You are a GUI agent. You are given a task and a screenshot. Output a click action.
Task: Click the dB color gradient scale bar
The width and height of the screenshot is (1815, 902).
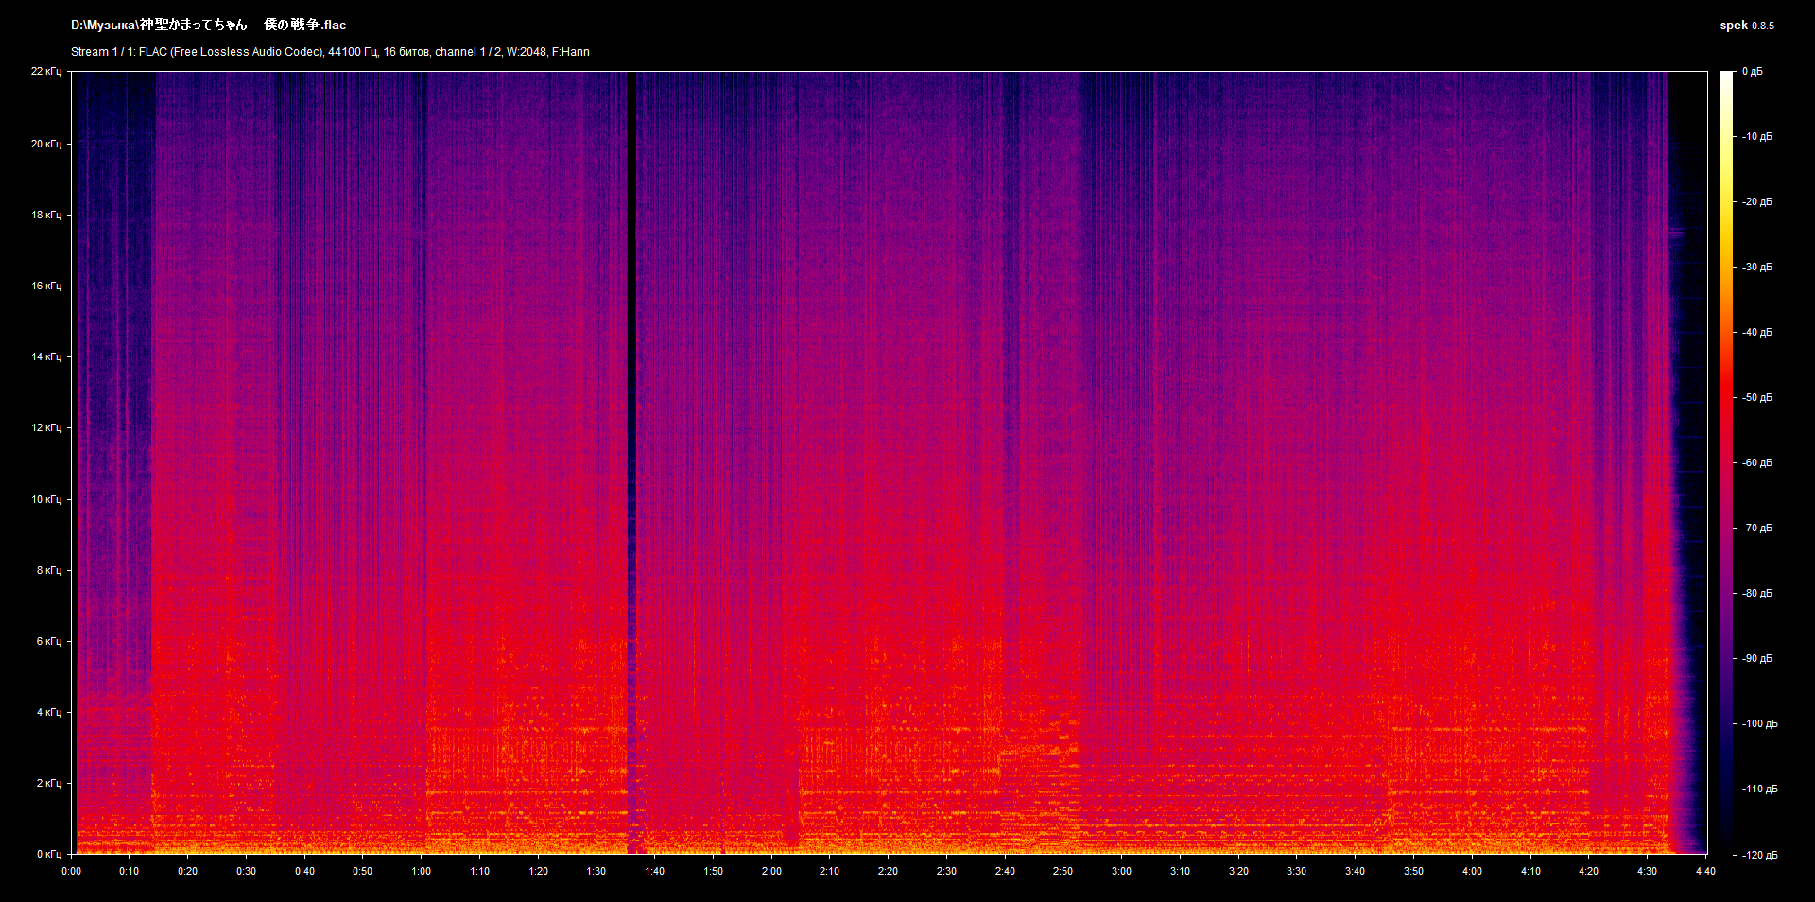point(1727,462)
